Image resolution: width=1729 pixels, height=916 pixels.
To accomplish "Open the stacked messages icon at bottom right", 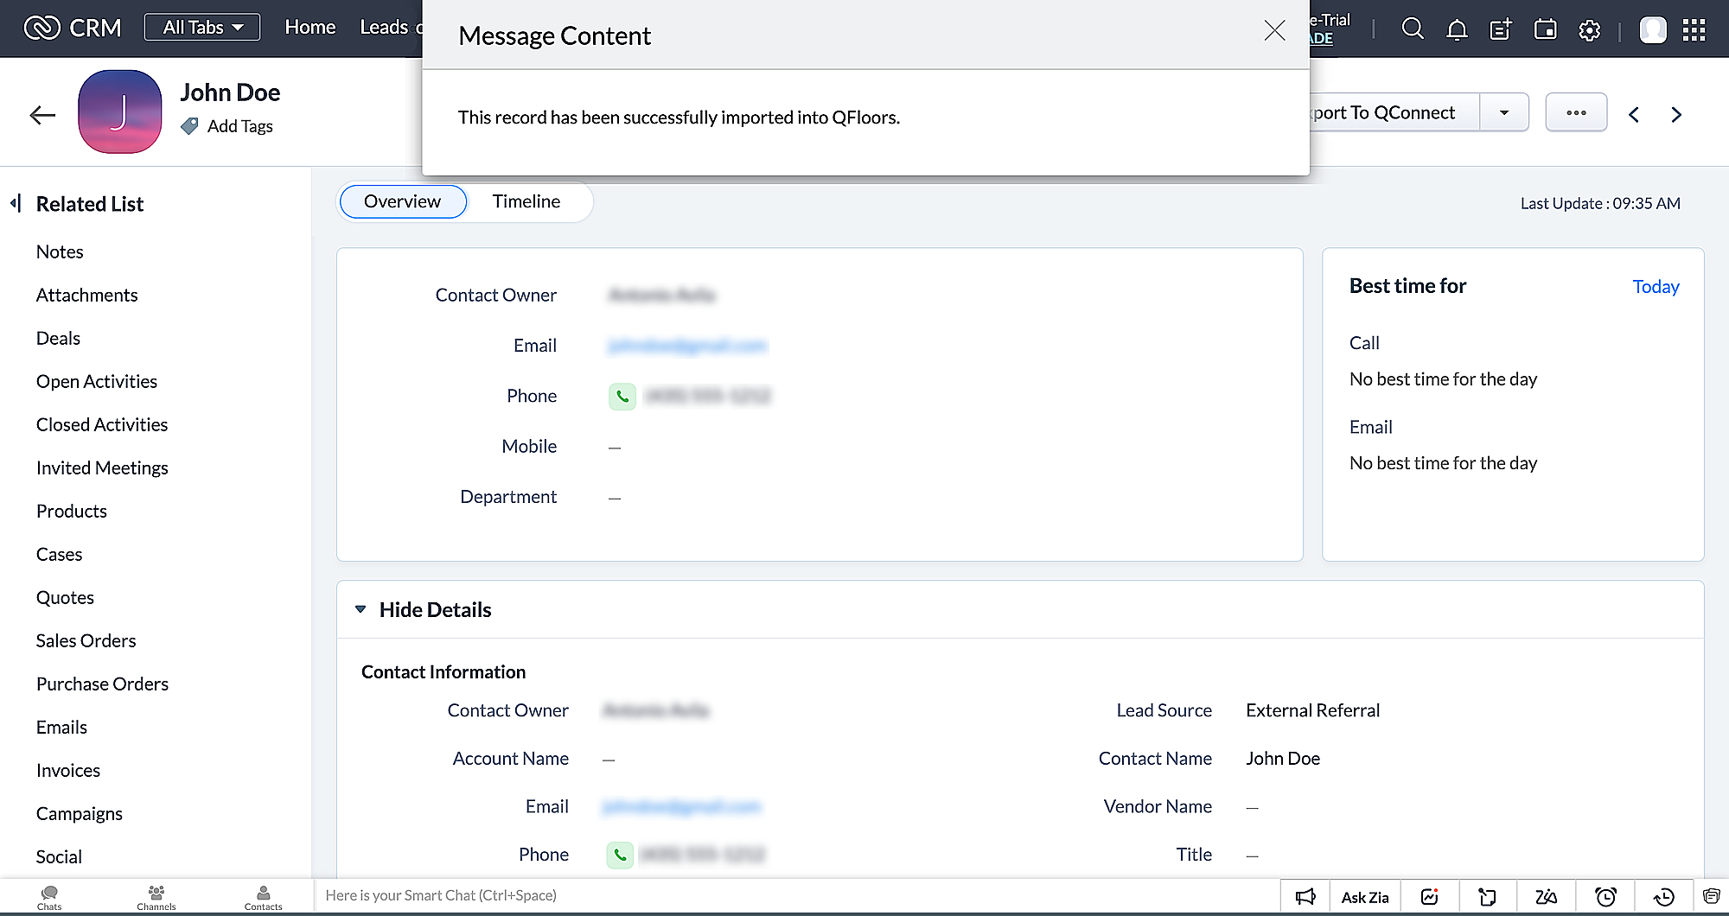I will (x=1711, y=895).
